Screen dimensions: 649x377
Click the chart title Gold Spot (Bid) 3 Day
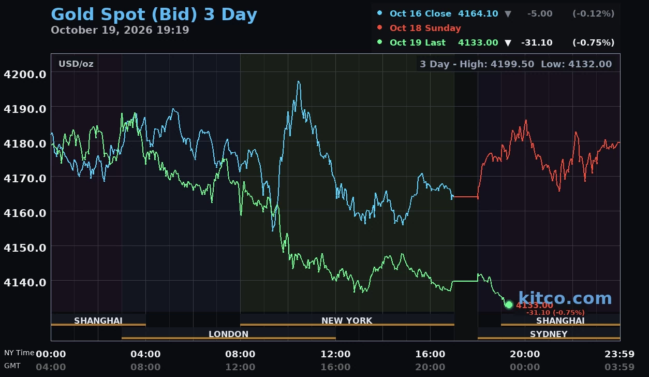(x=154, y=14)
